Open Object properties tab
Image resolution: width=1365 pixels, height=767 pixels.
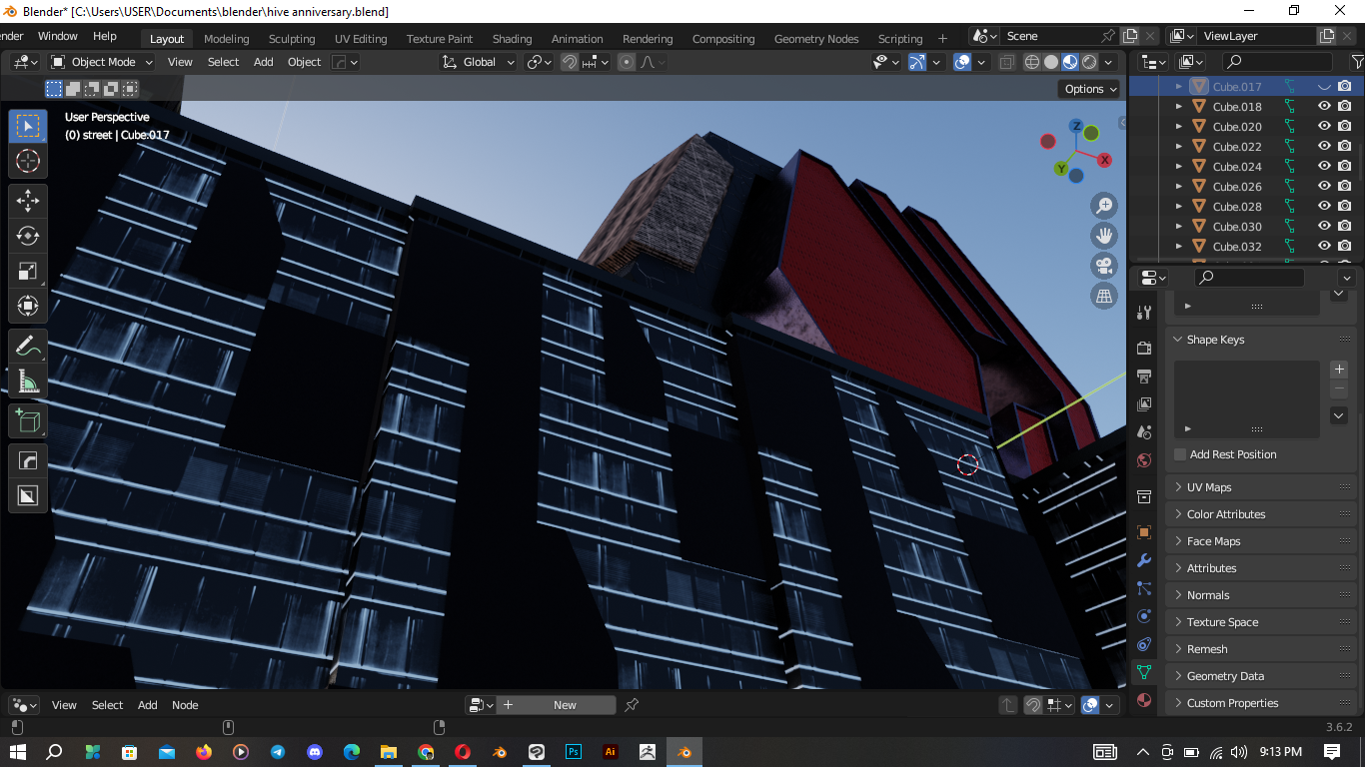[1144, 532]
